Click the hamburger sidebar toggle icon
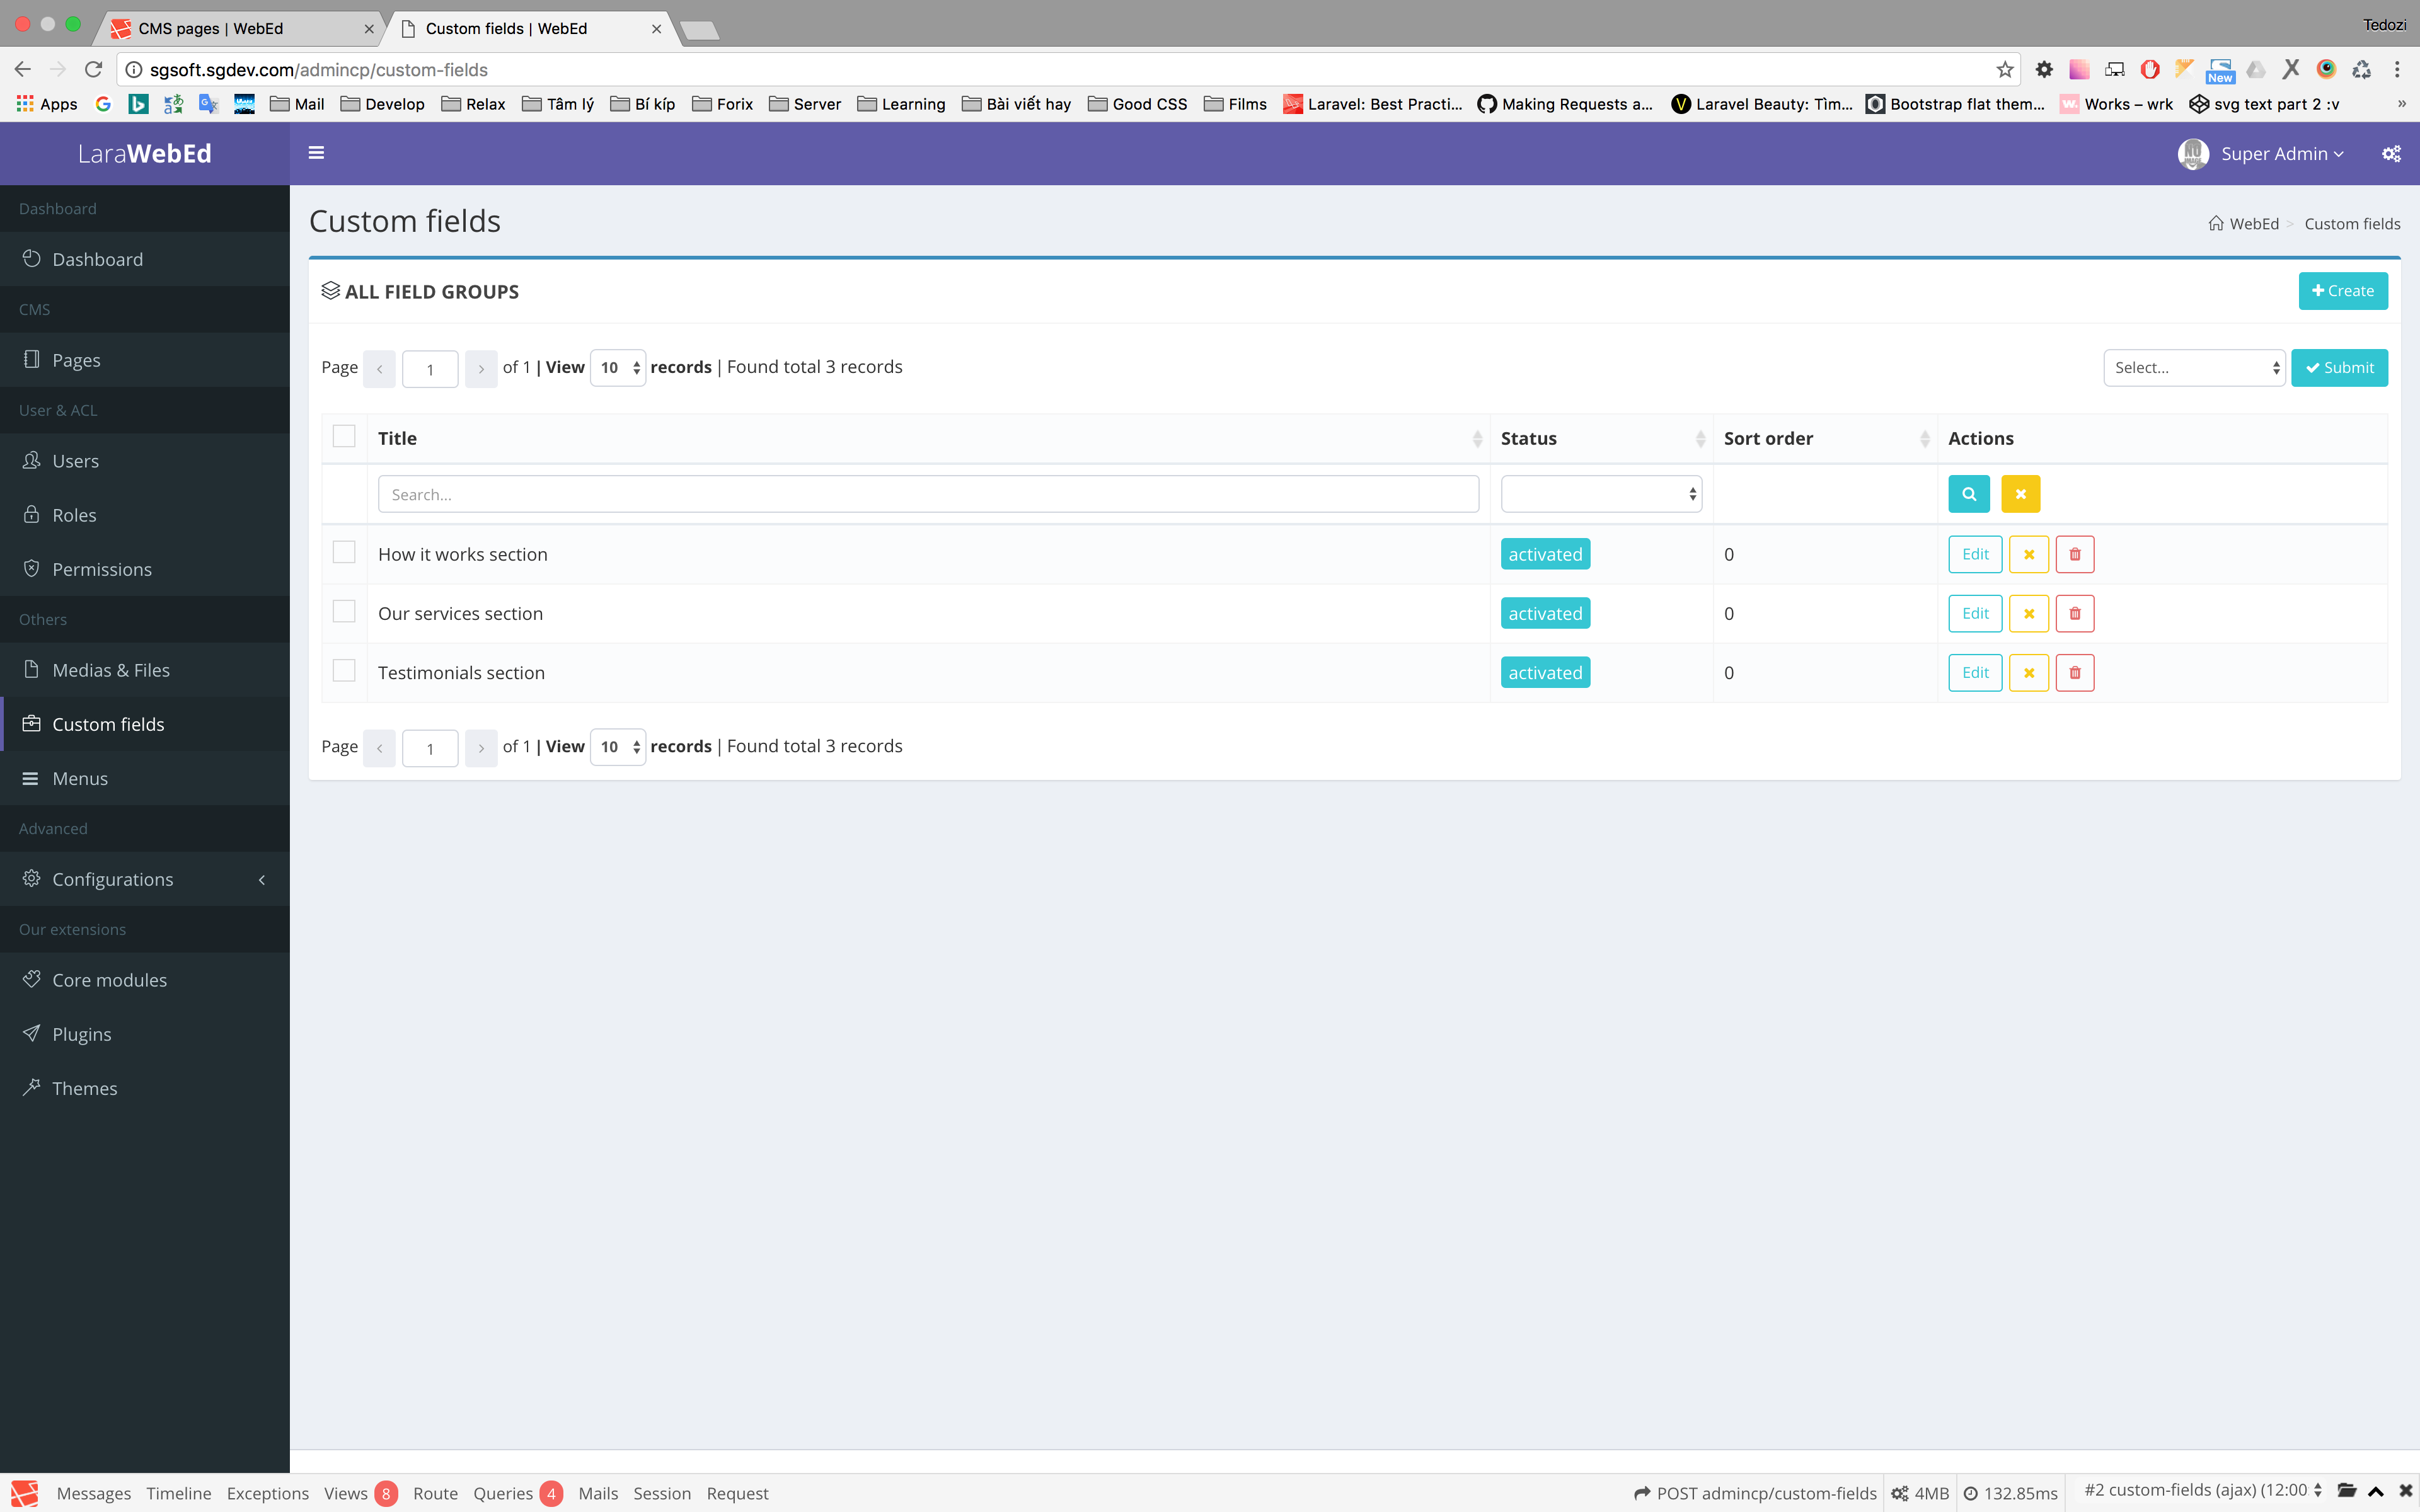 [x=316, y=153]
